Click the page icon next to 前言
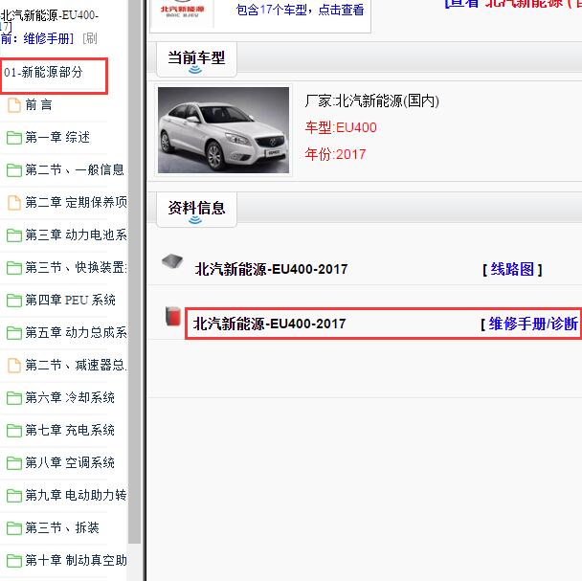 (x=13, y=105)
